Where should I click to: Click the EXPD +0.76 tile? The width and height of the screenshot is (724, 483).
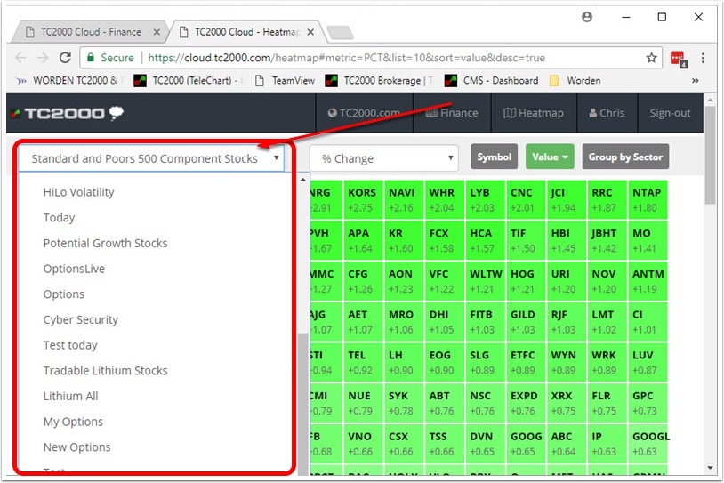pyautogui.click(x=526, y=403)
